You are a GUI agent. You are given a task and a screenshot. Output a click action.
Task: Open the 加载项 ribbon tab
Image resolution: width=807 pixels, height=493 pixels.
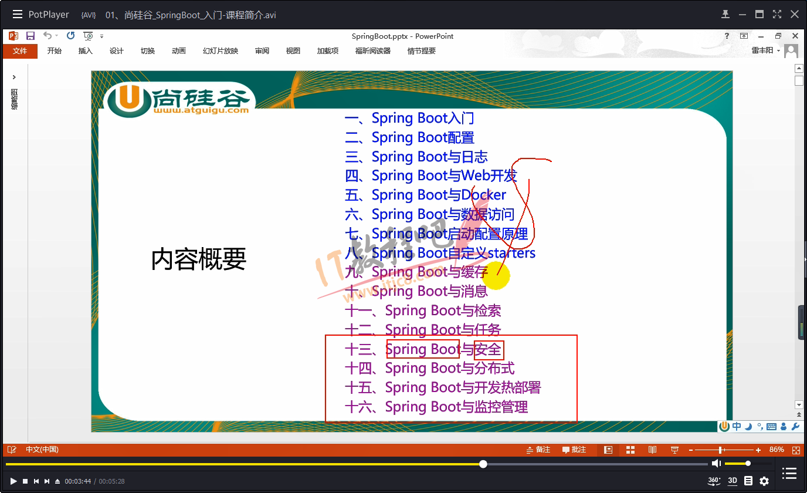pos(328,51)
